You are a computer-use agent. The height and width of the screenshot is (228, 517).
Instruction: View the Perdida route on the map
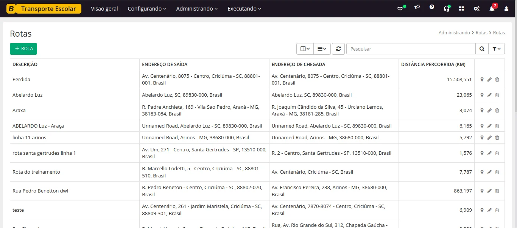point(482,80)
